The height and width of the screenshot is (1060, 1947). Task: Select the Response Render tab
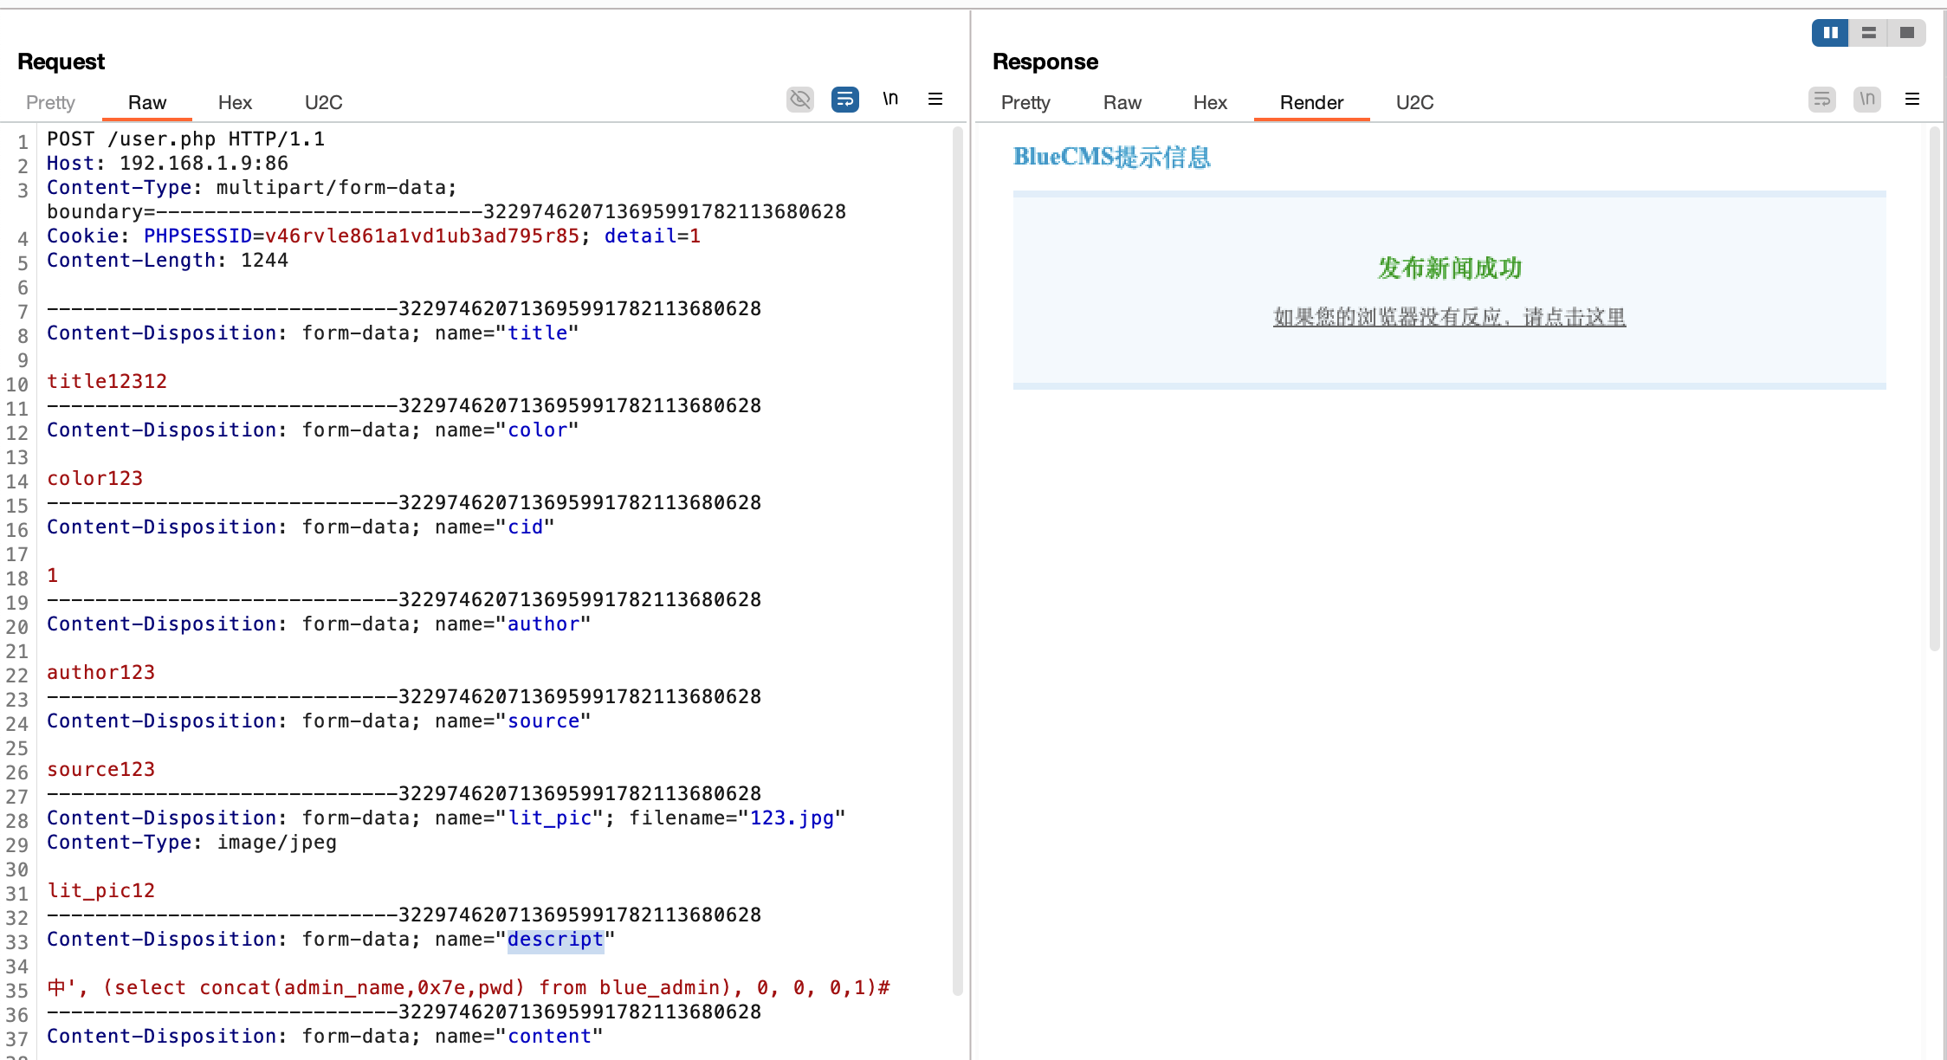(x=1311, y=102)
